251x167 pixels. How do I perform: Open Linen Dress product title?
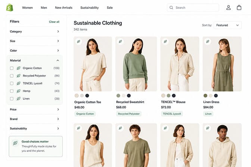[211, 102]
